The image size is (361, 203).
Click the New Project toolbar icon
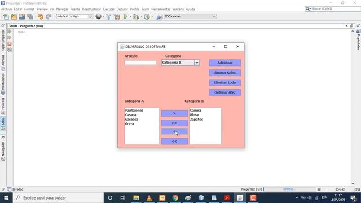click(x=14, y=16)
